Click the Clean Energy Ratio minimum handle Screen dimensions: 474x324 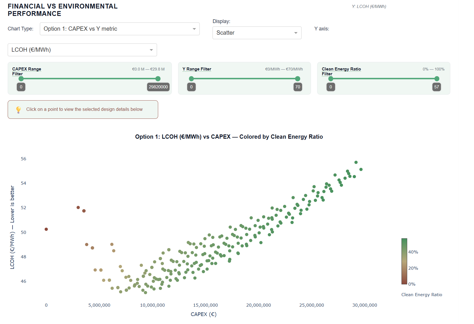[331, 79]
